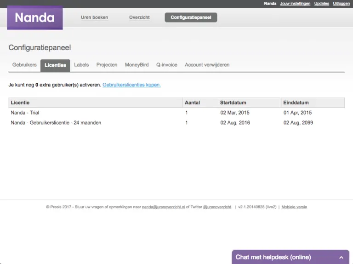Image resolution: width=353 pixels, height=264 pixels.
Task: Open the Account verwijderen tab
Action: click(207, 65)
